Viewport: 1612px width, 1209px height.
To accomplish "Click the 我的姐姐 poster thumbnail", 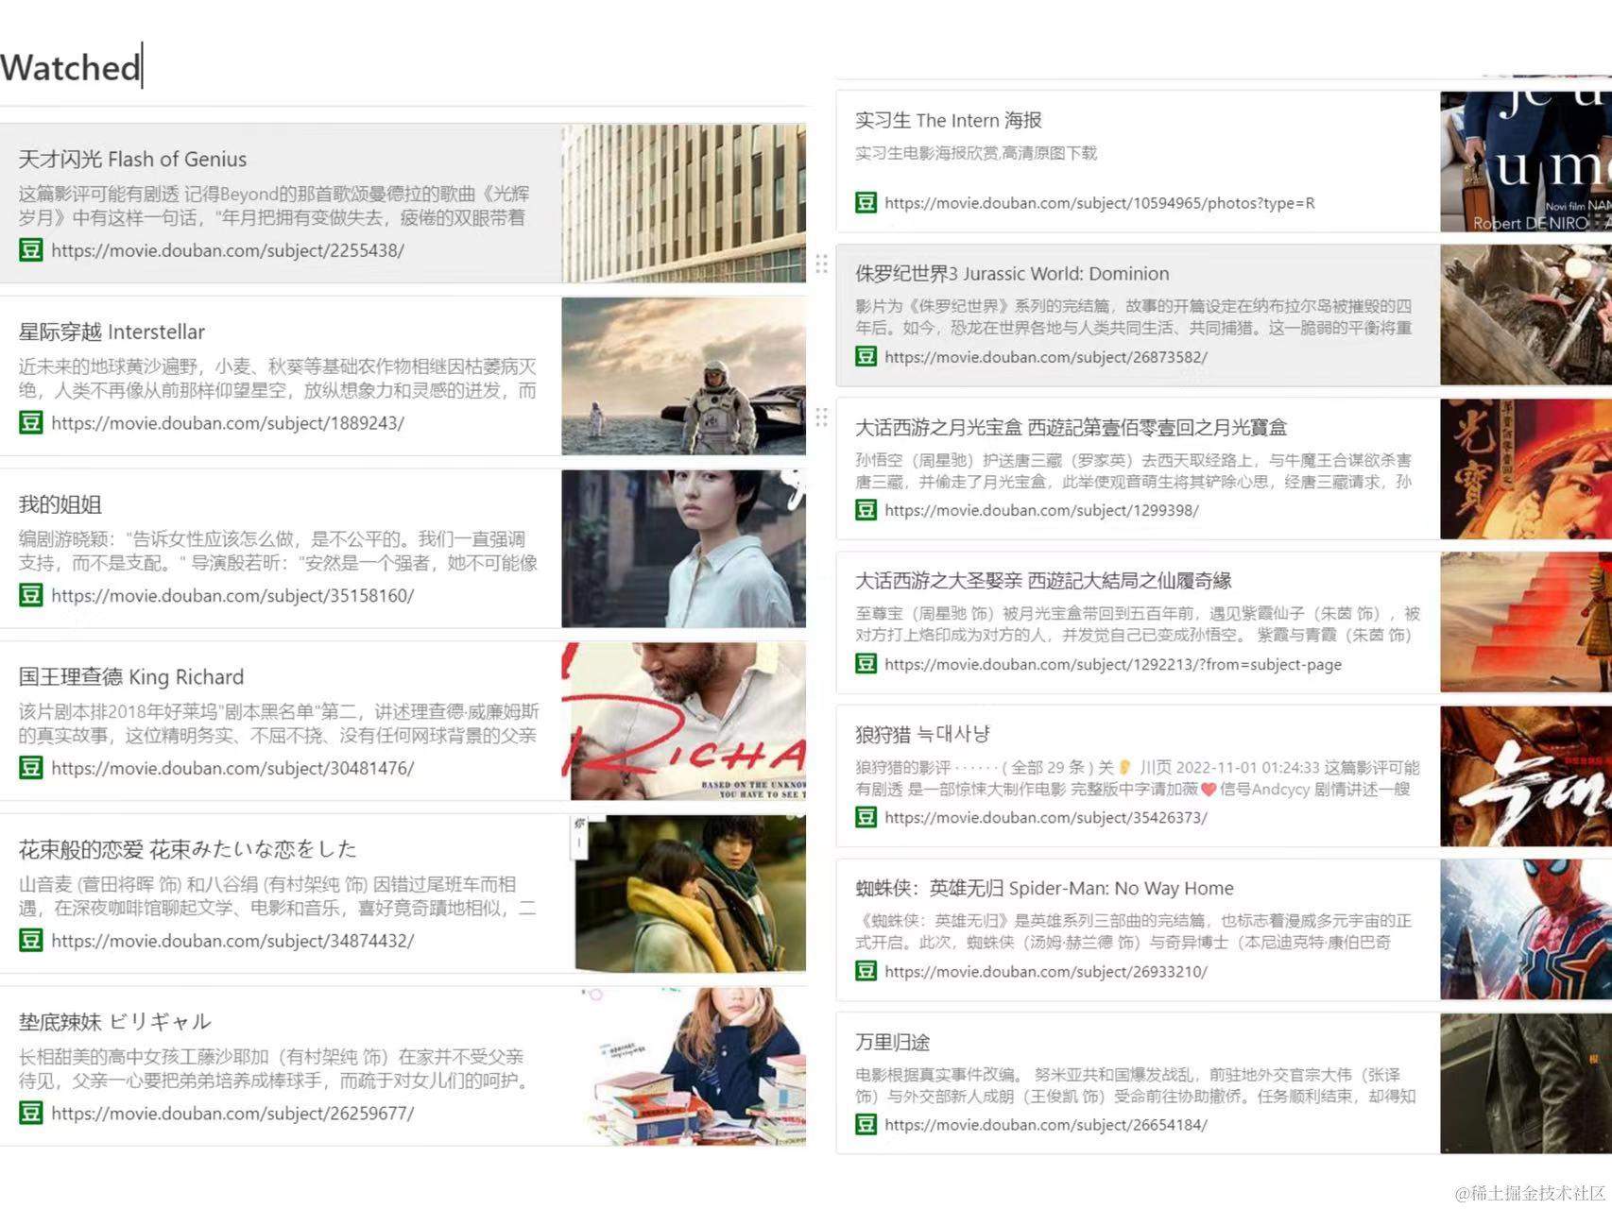I will [x=684, y=549].
